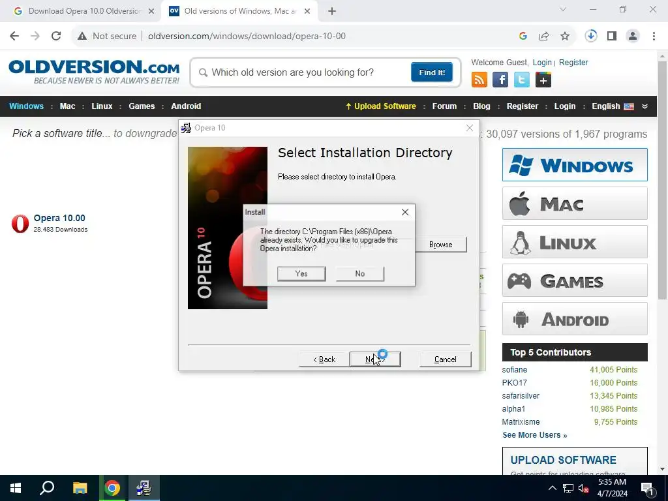The height and width of the screenshot is (501, 668).
Task: Share this page icon
Action: point(544,37)
